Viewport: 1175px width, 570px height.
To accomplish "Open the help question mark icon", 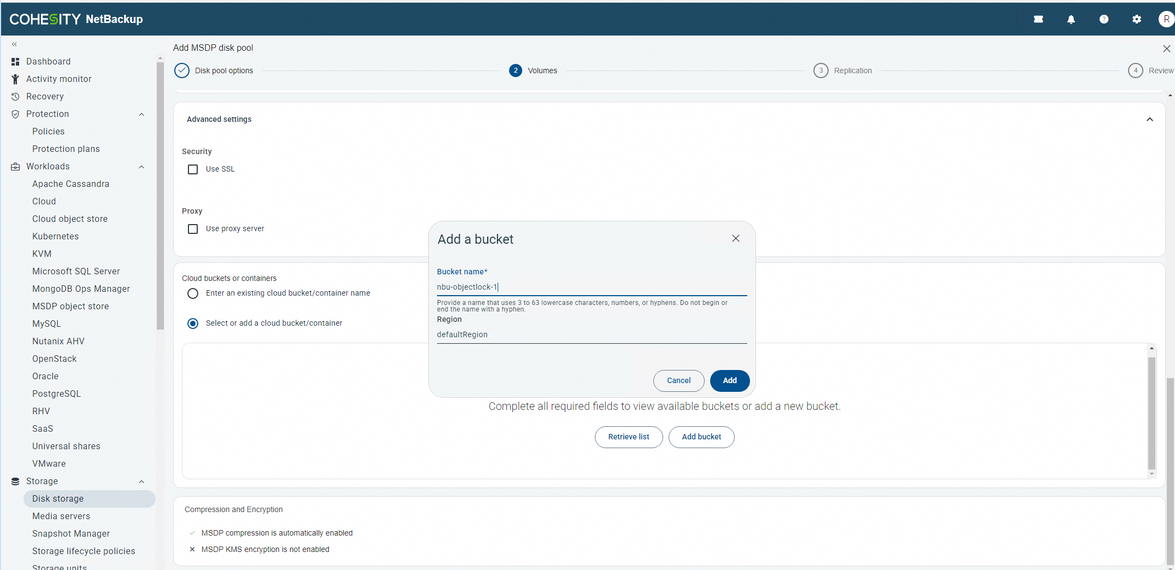I will coord(1104,19).
